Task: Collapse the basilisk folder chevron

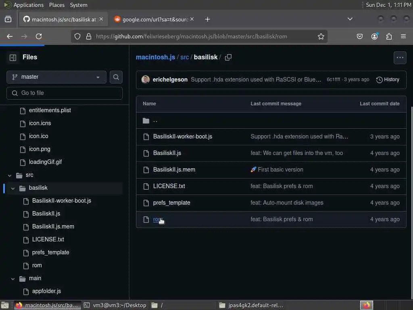Action: [13, 188]
